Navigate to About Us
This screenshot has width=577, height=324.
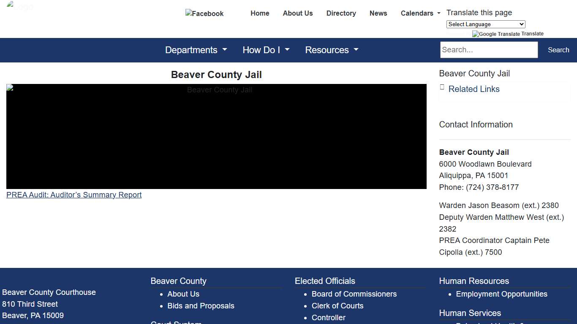(x=298, y=13)
